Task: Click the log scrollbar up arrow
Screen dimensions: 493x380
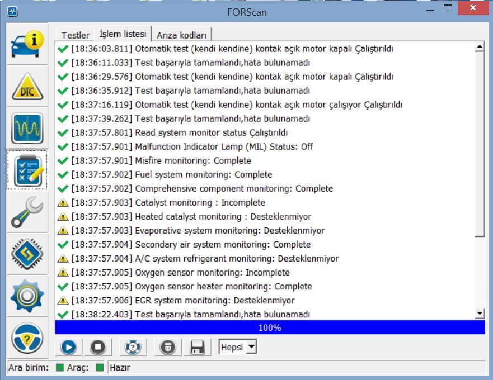Action: point(480,47)
